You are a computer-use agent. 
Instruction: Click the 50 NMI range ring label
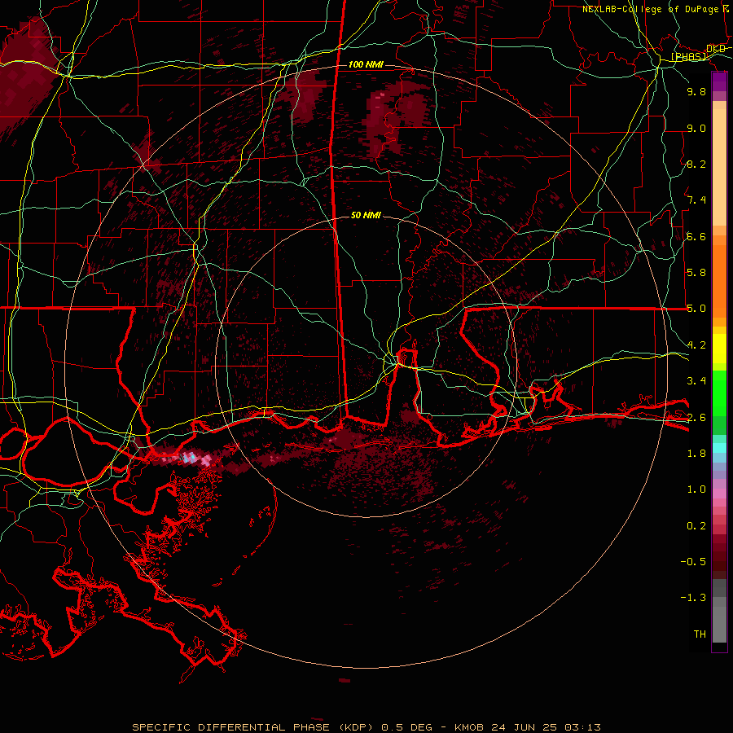[366, 215]
